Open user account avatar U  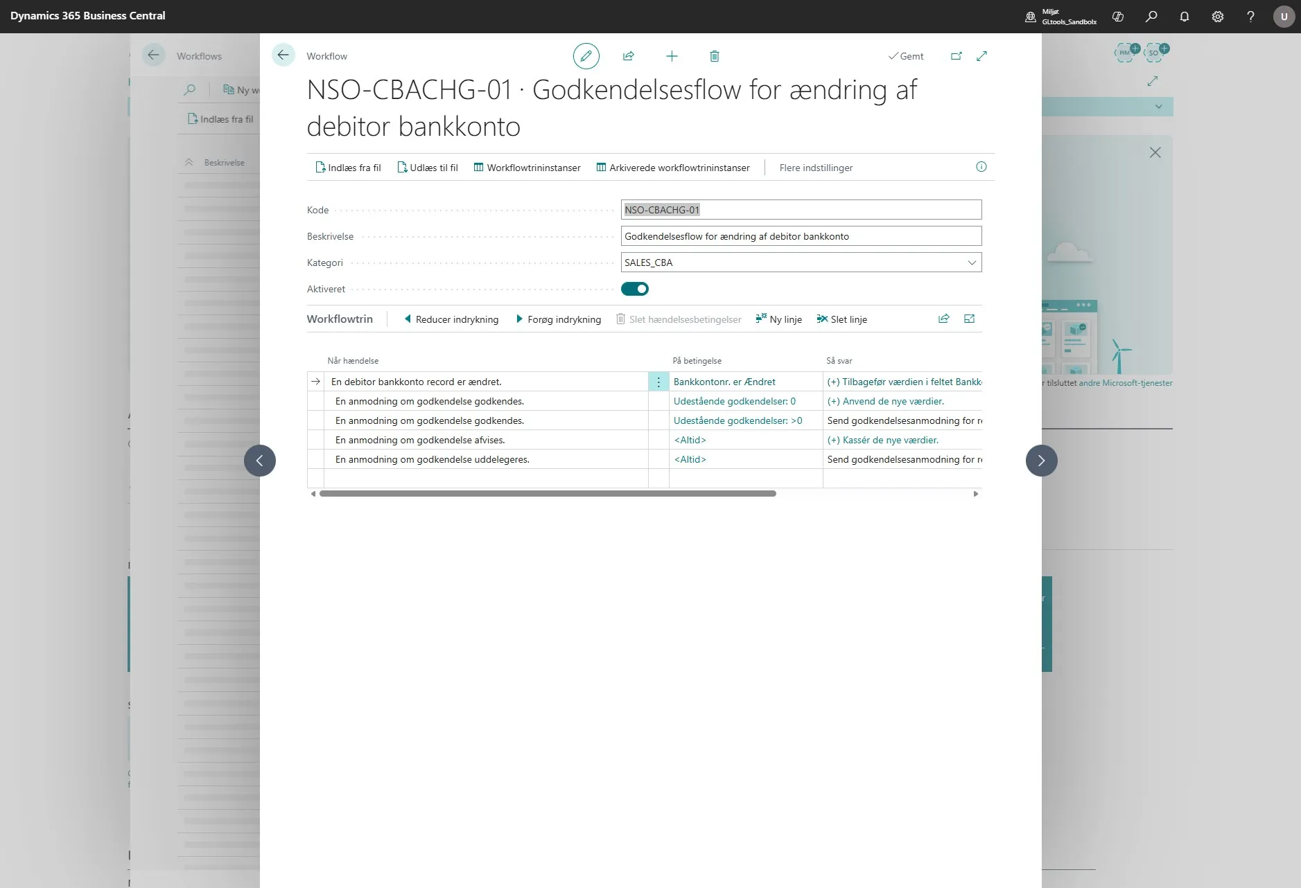pos(1284,17)
